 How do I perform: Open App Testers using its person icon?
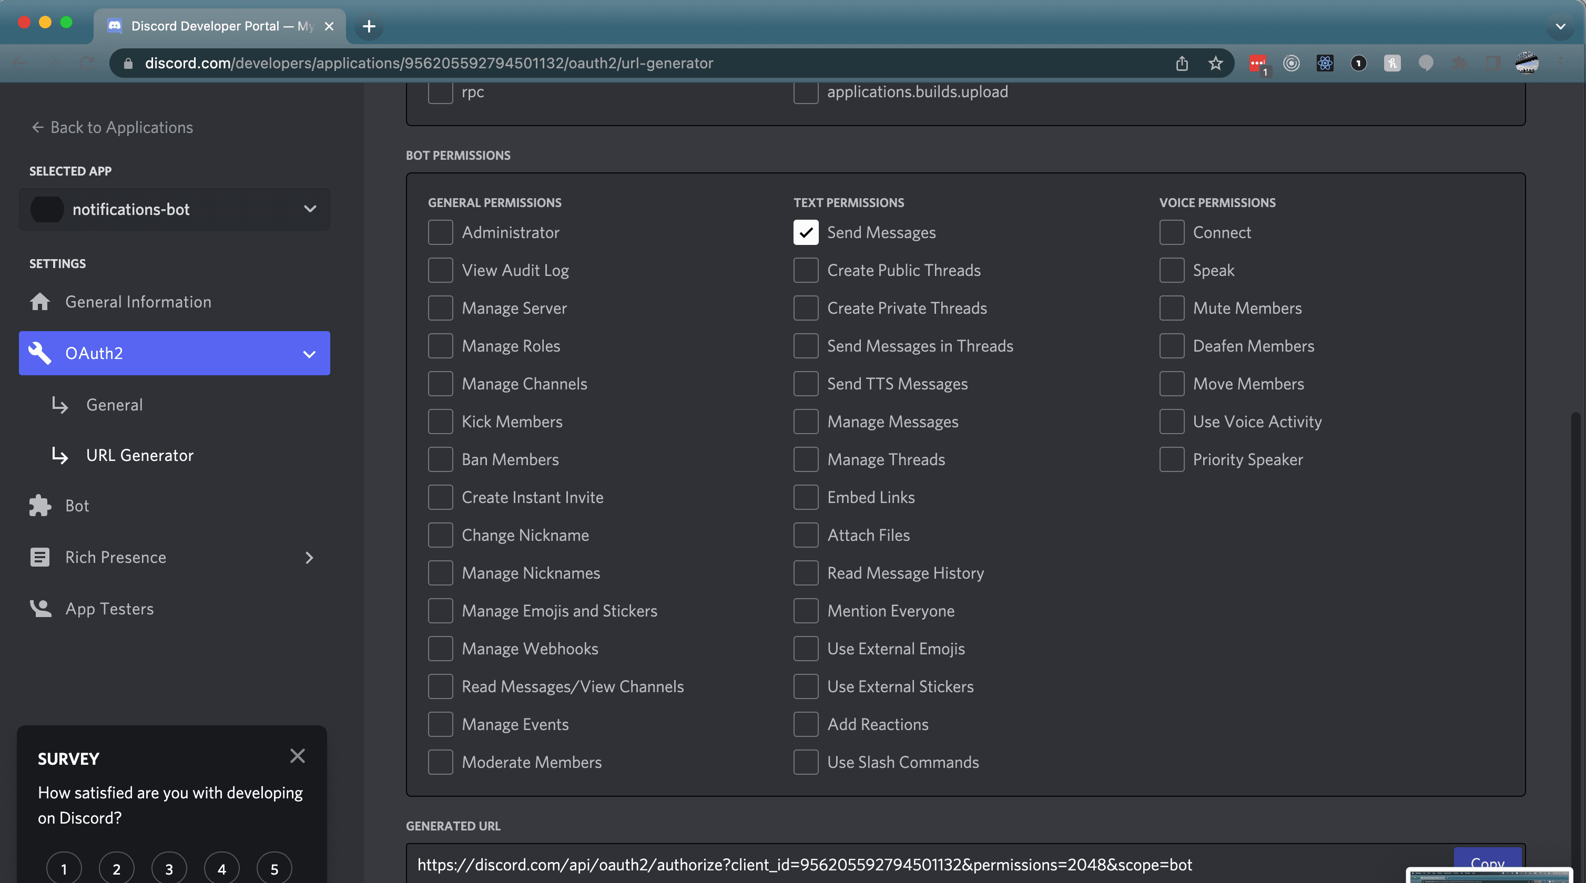(x=39, y=609)
